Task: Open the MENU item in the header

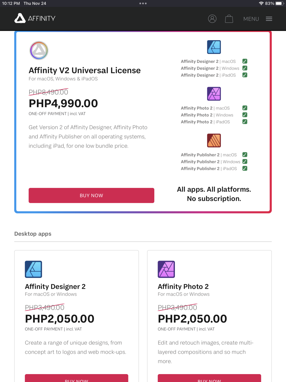Action: (251, 19)
